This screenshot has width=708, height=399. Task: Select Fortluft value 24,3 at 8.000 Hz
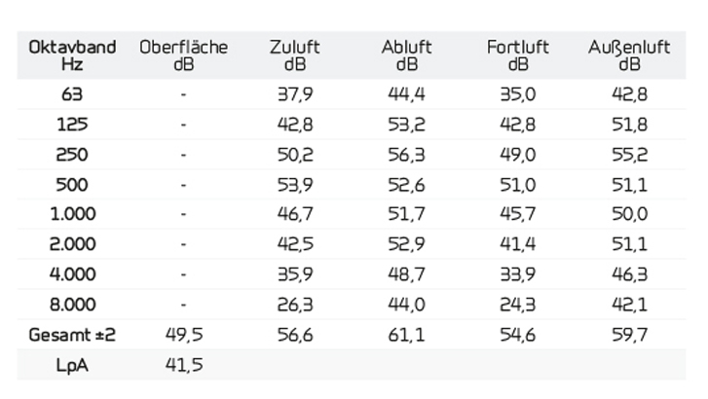pyautogui.click(x=518, y=305)
